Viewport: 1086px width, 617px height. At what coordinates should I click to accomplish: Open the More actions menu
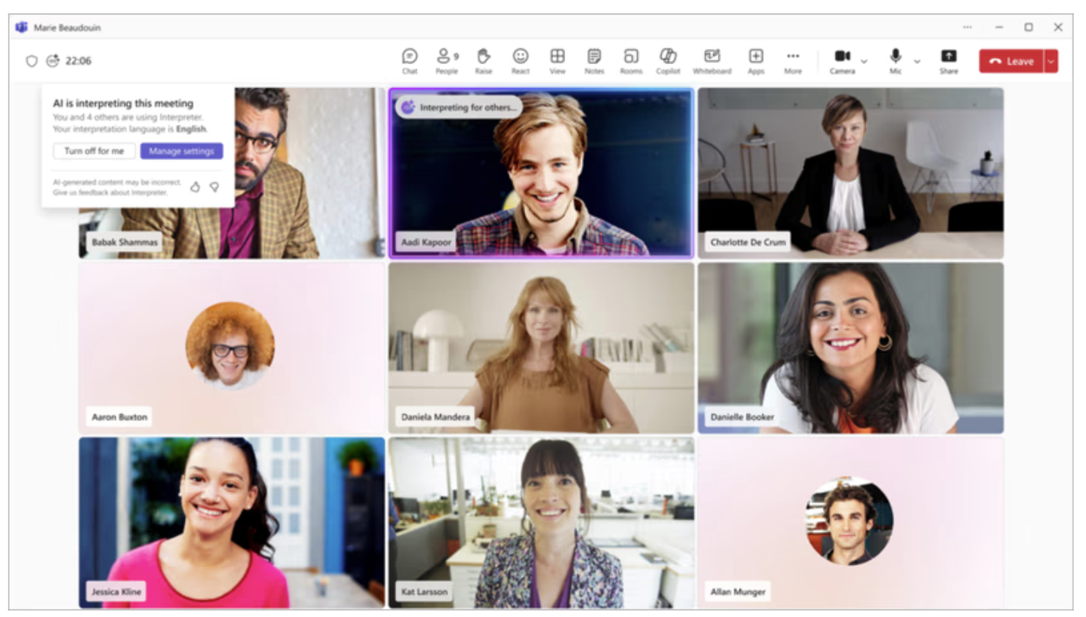tap(792, 60)
